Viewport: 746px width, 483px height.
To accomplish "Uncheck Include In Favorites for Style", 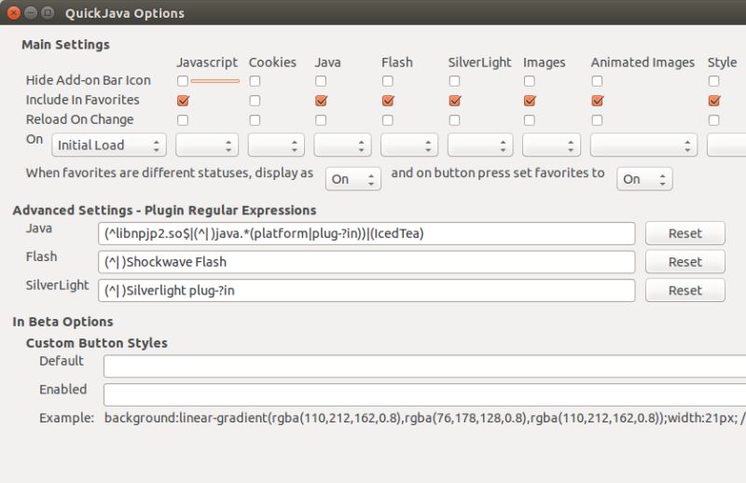I will click(x=714, y=101).
